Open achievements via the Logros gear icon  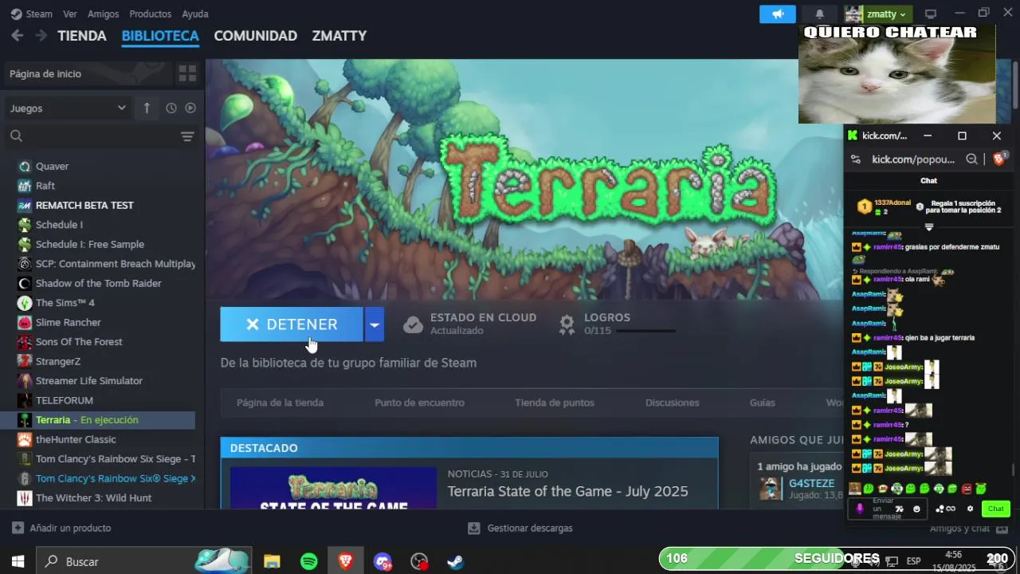567,324
